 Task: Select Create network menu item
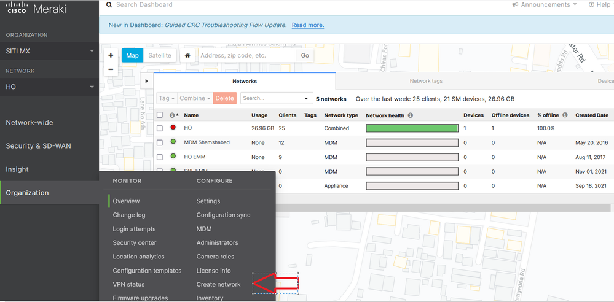219,284
